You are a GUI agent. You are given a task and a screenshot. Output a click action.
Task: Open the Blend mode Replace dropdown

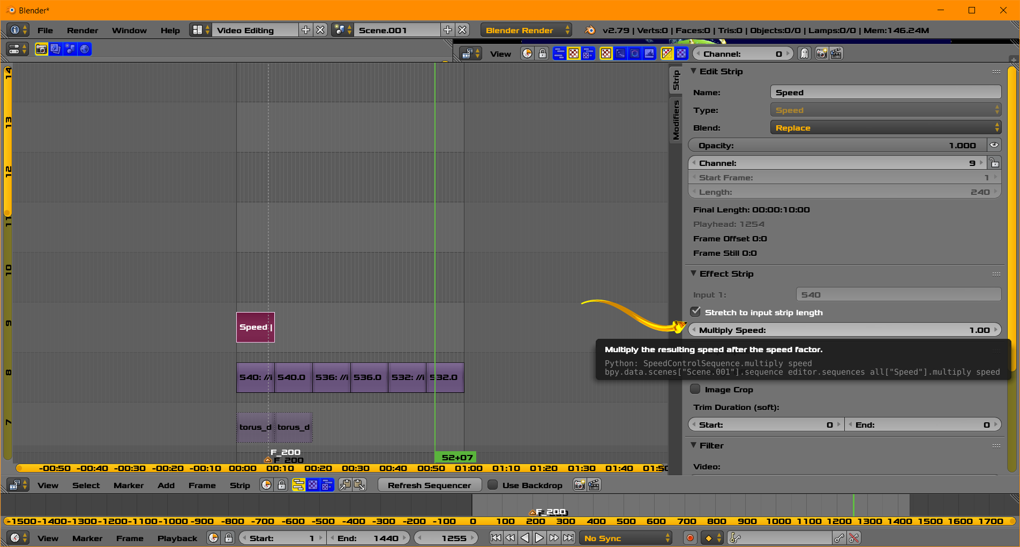886,127
